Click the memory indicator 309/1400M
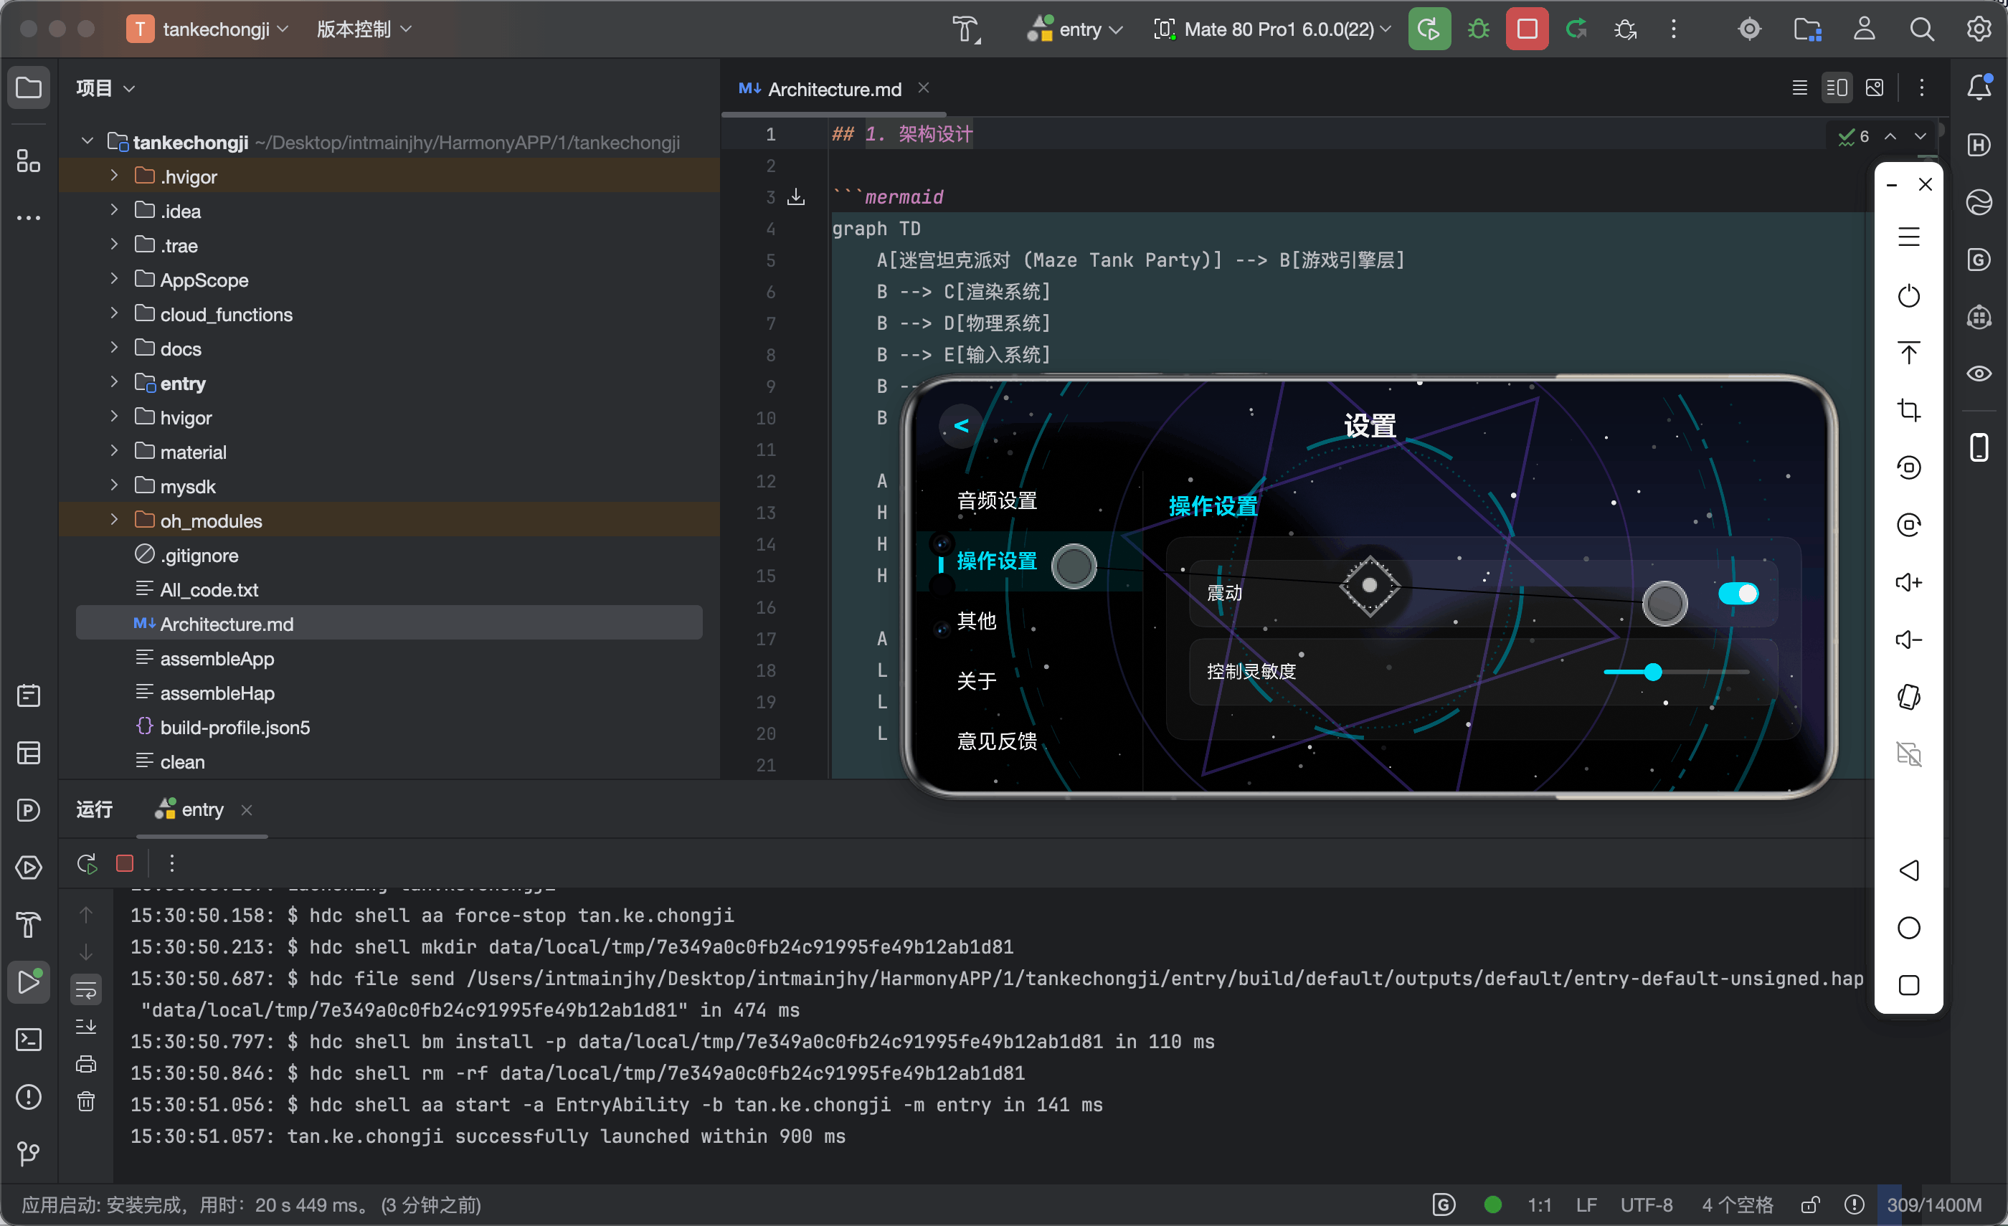Viewport: 2008px width, 1226px height. pos(1934,1204)
